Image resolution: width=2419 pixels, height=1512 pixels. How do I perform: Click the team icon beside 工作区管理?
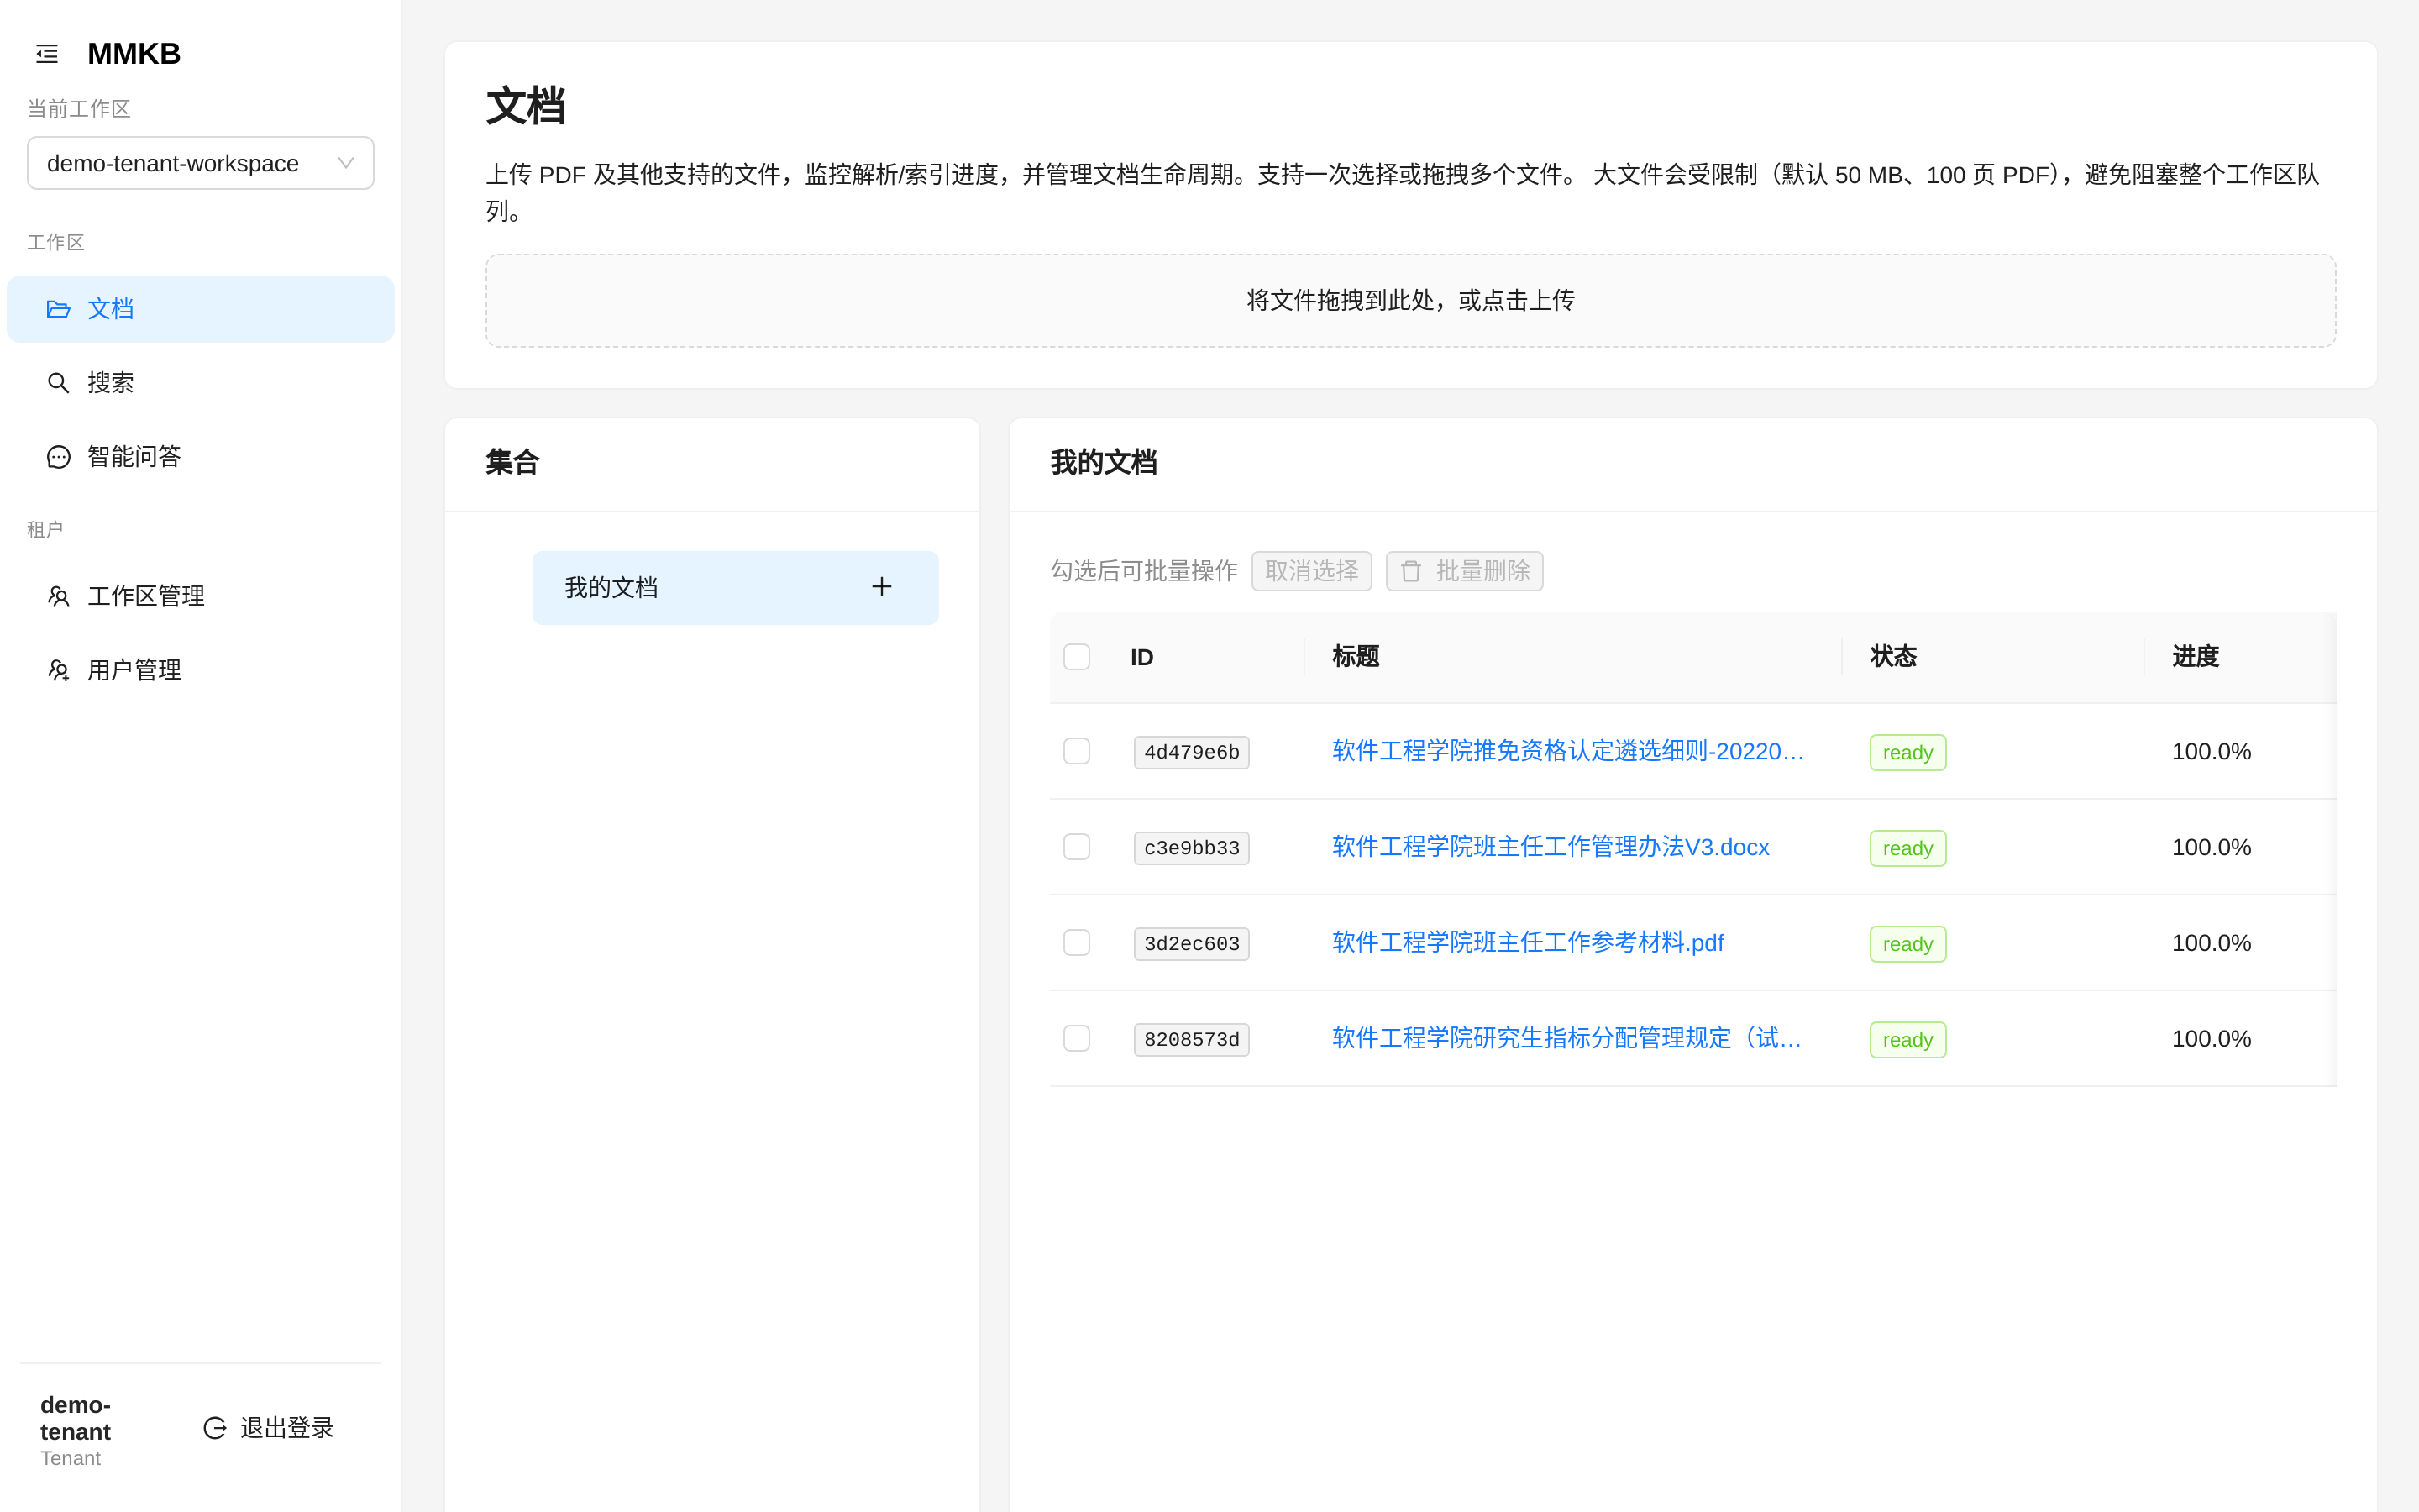(x=58, y=597)
